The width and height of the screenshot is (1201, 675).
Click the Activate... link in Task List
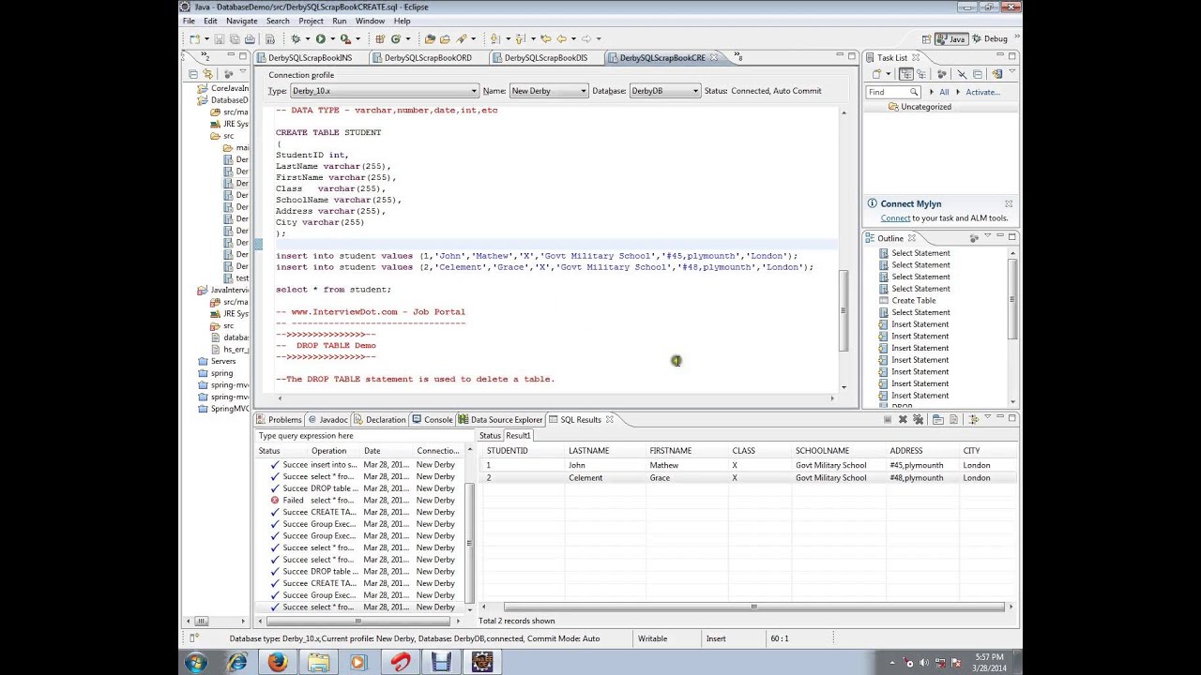982,92
